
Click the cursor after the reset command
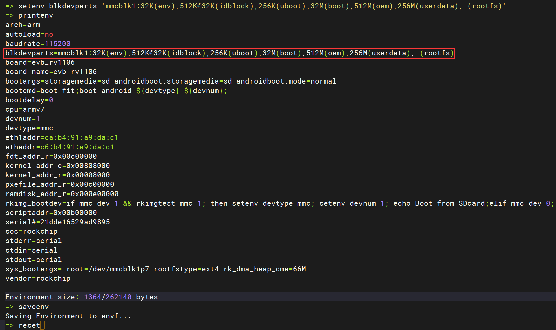(42, 325)
